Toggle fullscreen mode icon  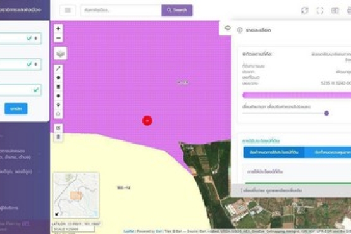click(x=320, y=11)
